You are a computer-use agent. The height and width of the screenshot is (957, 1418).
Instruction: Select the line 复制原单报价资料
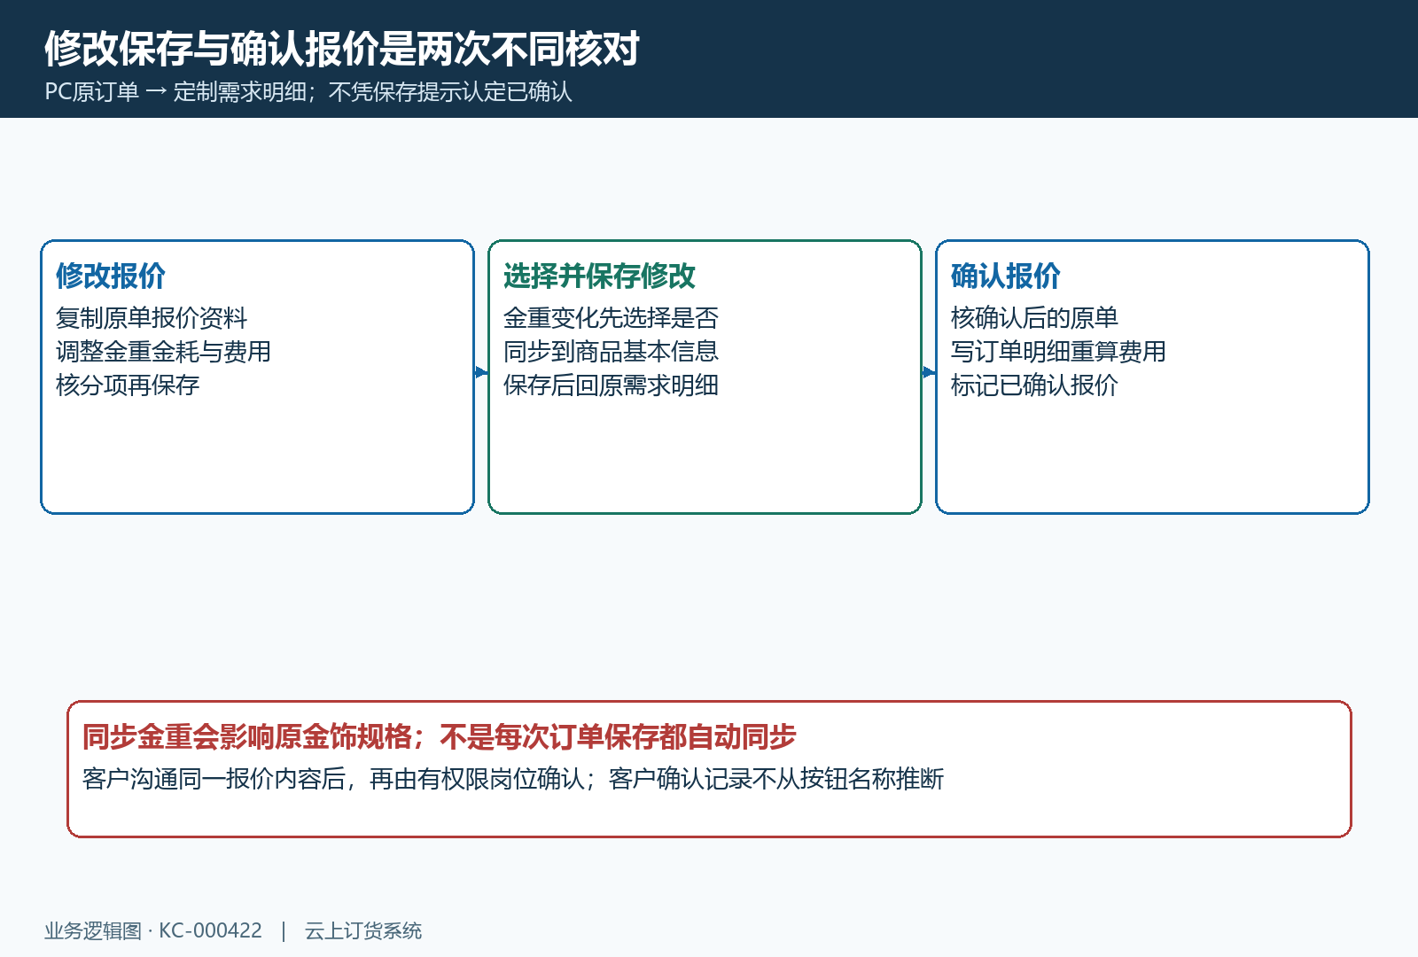152,317
